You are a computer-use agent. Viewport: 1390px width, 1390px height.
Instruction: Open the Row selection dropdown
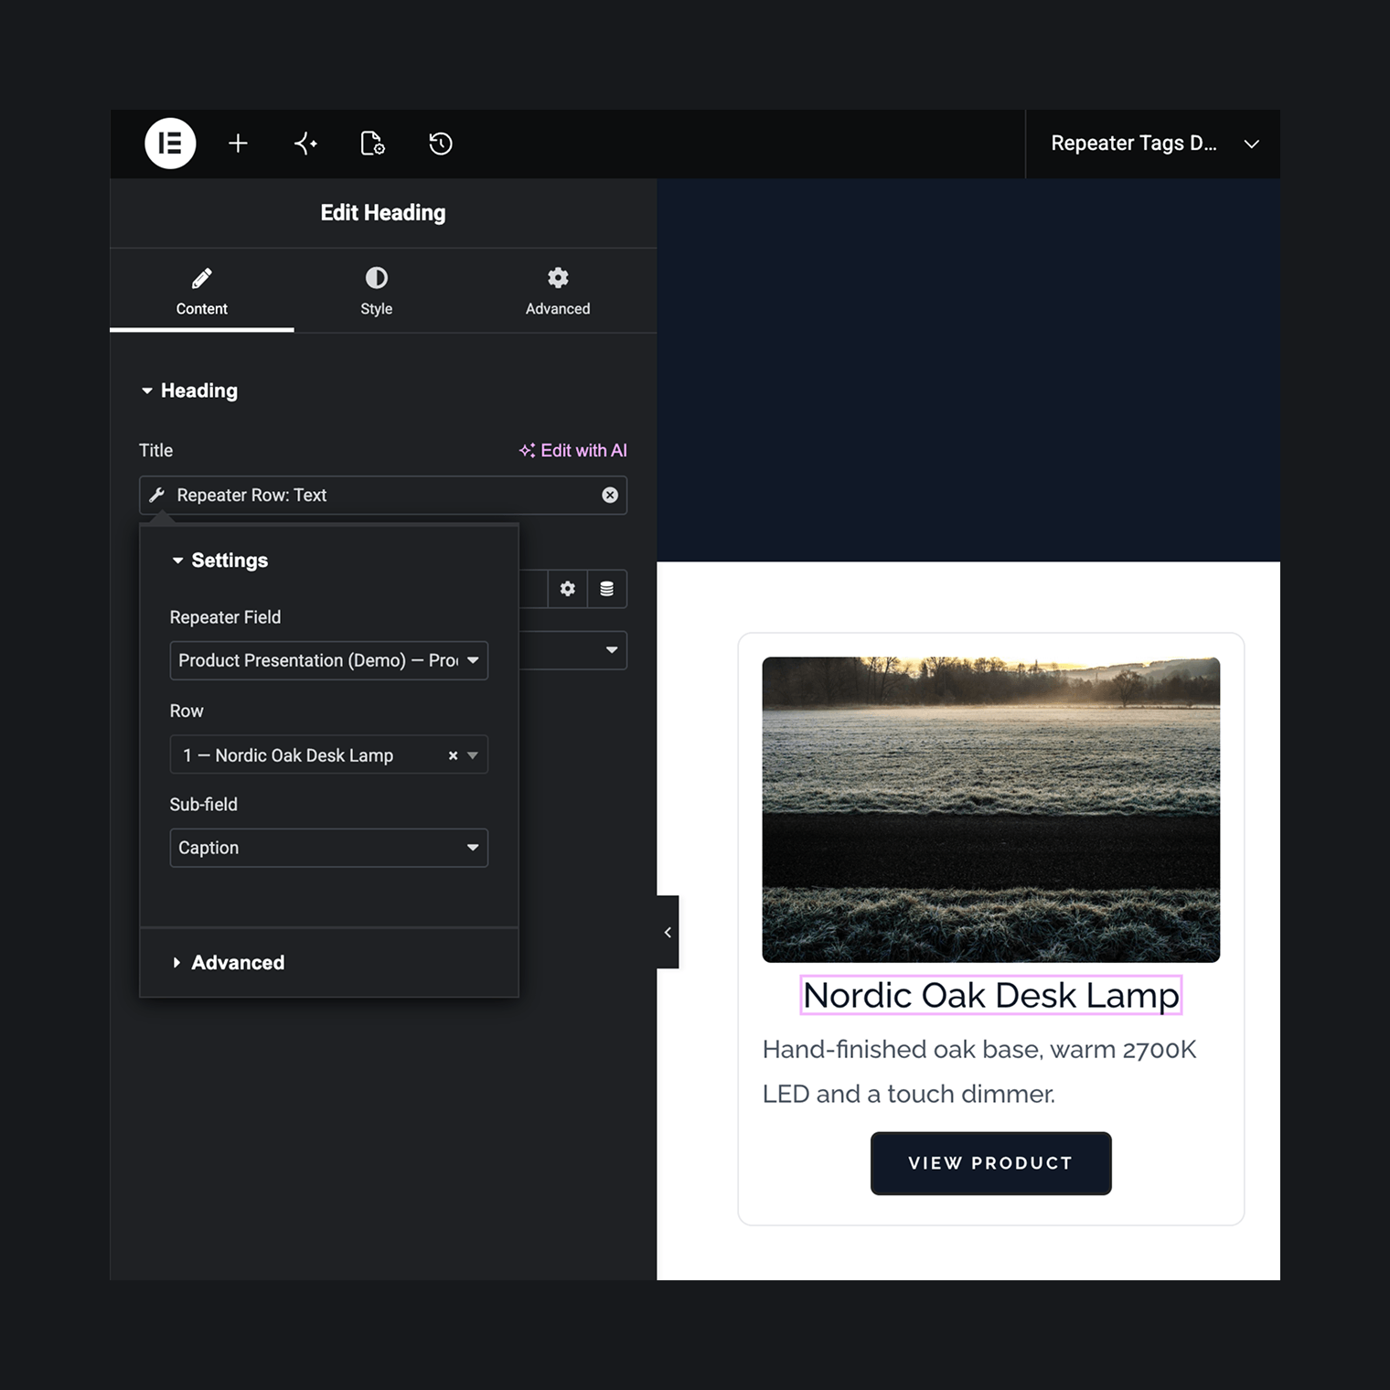(329, 754)
